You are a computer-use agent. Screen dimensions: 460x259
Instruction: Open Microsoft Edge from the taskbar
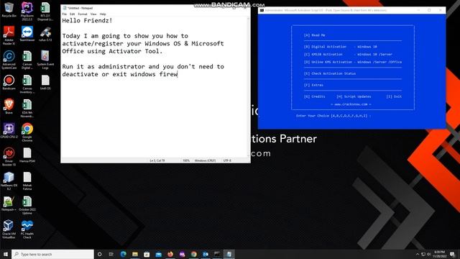(x=123, y=254)
